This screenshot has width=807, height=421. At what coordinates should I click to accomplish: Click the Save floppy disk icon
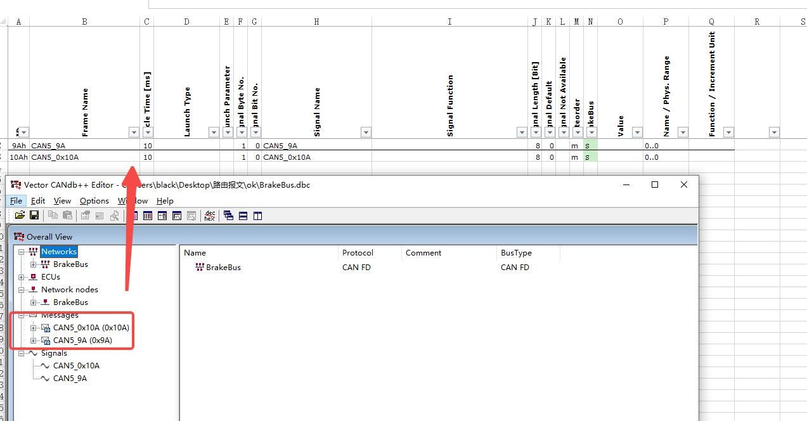pyautogui.click(x=34, y=216)
